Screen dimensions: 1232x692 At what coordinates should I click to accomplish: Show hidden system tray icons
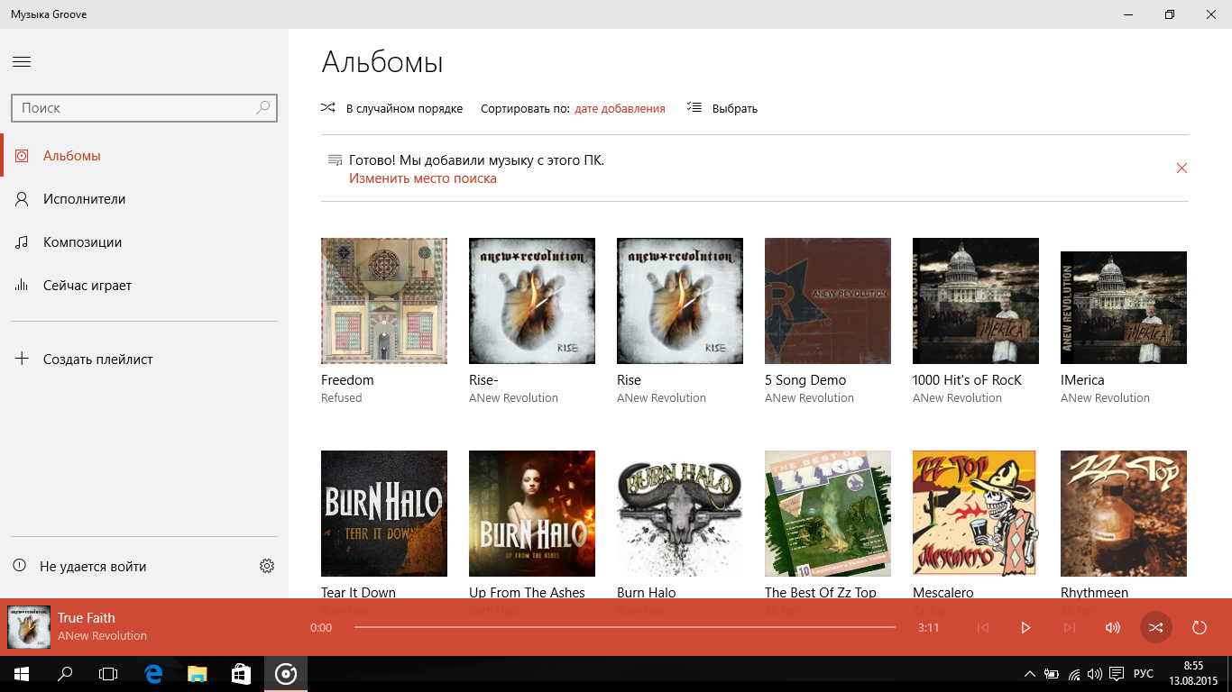click(x=1030, y=674)
